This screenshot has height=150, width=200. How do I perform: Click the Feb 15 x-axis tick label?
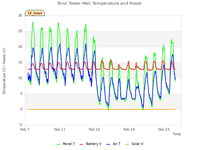(x=94, y=129)
